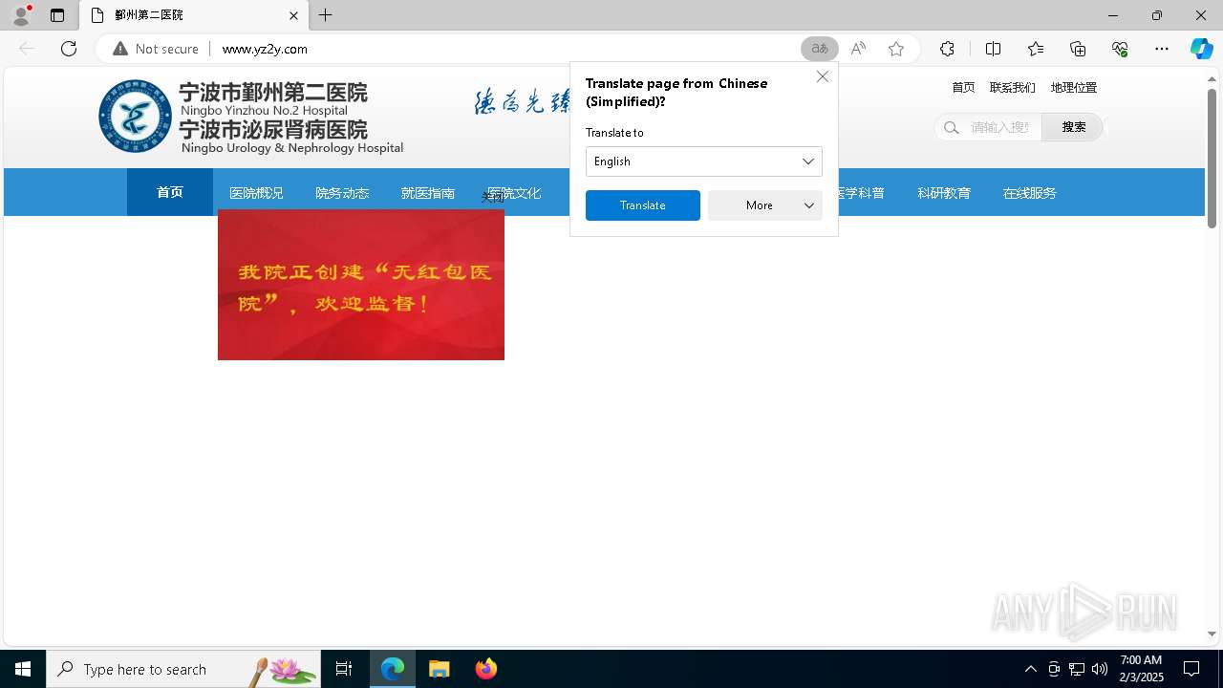Click the Not secure warning icon
Viewport: 1223px width, 688px height.
point(120,49)
